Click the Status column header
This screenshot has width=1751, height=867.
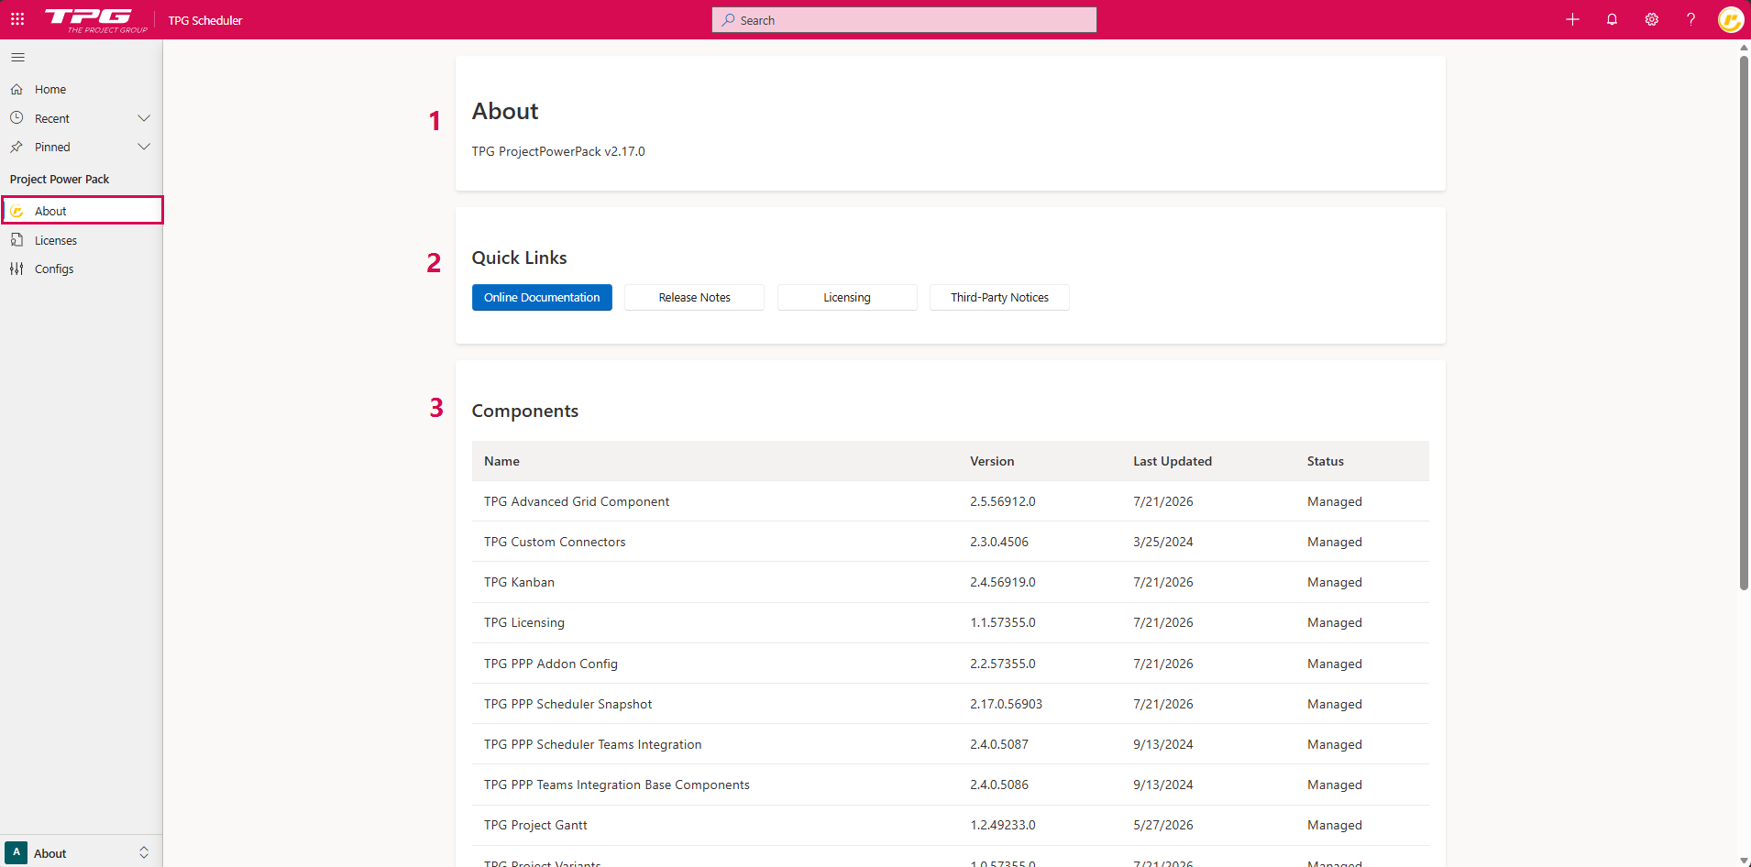[x=1326, y=461]
